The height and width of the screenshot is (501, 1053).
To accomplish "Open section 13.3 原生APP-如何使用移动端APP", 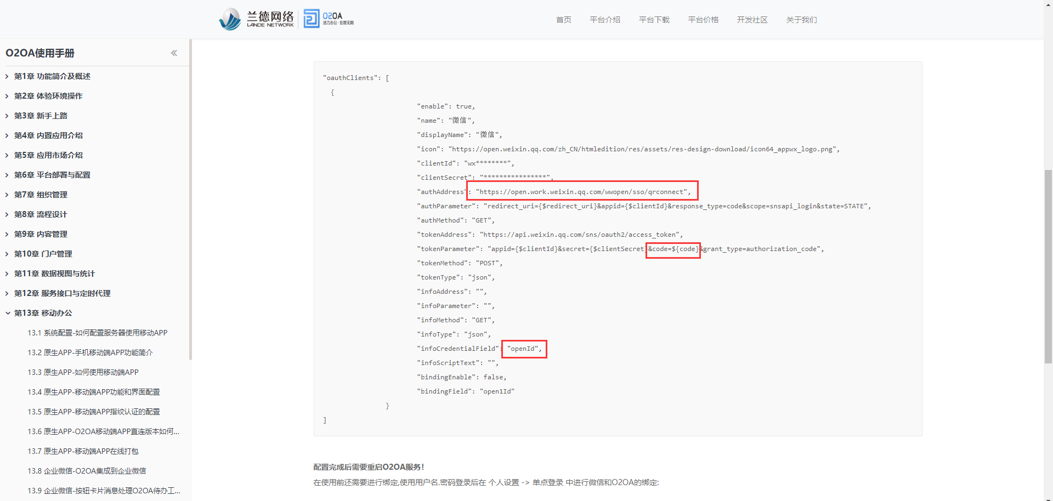I will [x=83, y=372].
